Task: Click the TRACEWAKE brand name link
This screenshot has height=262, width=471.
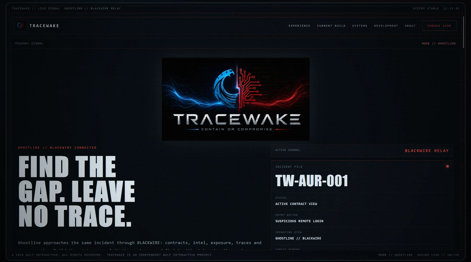Action: tap(44, 26)
